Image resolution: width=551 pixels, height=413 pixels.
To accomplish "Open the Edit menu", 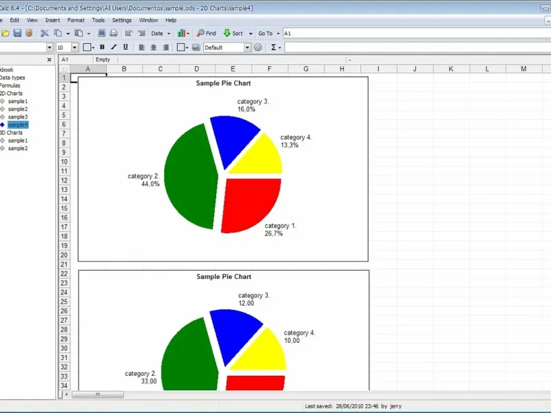I will click(14, 21).
